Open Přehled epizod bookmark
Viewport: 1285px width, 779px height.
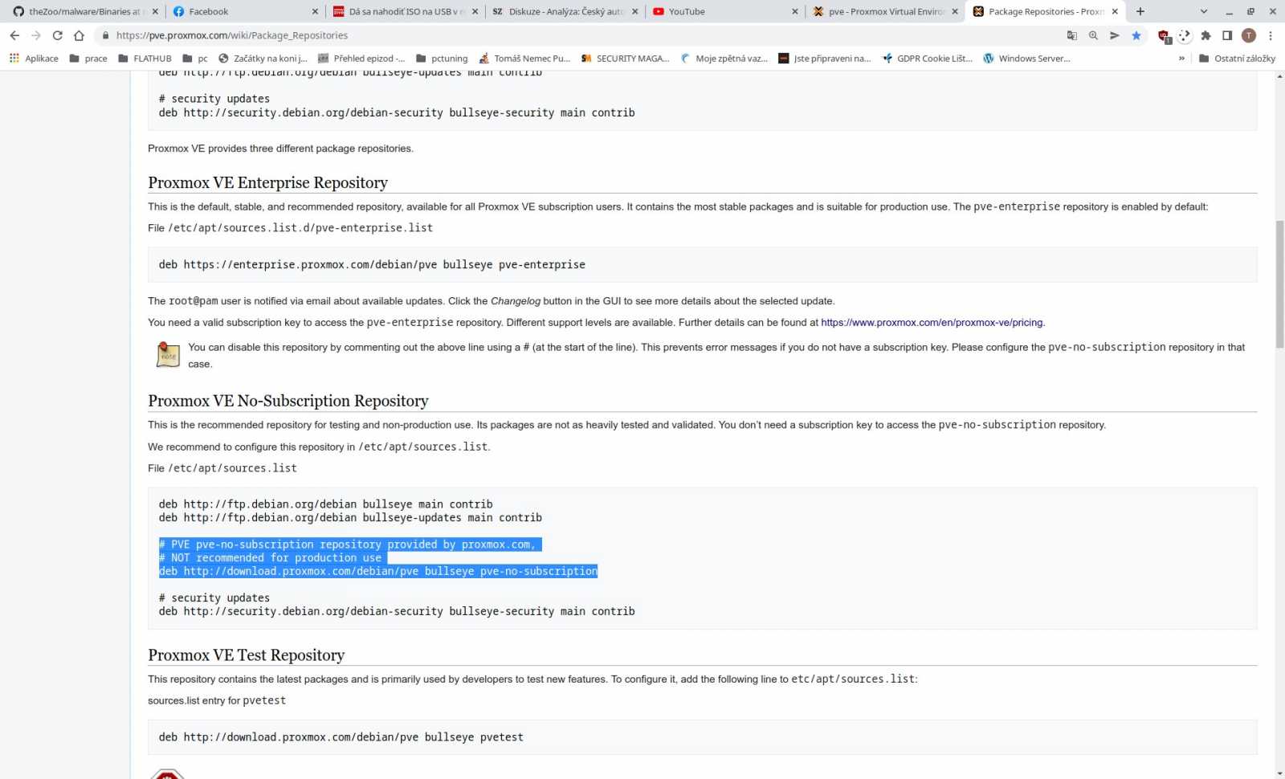[361, 59]
